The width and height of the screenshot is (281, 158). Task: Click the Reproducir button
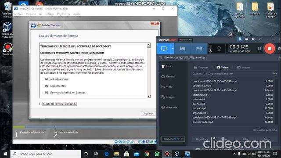(x=202, y=139)
